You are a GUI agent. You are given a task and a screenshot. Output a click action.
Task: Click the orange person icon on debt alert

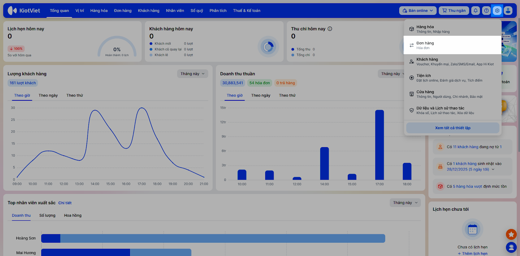click(440, 147)
